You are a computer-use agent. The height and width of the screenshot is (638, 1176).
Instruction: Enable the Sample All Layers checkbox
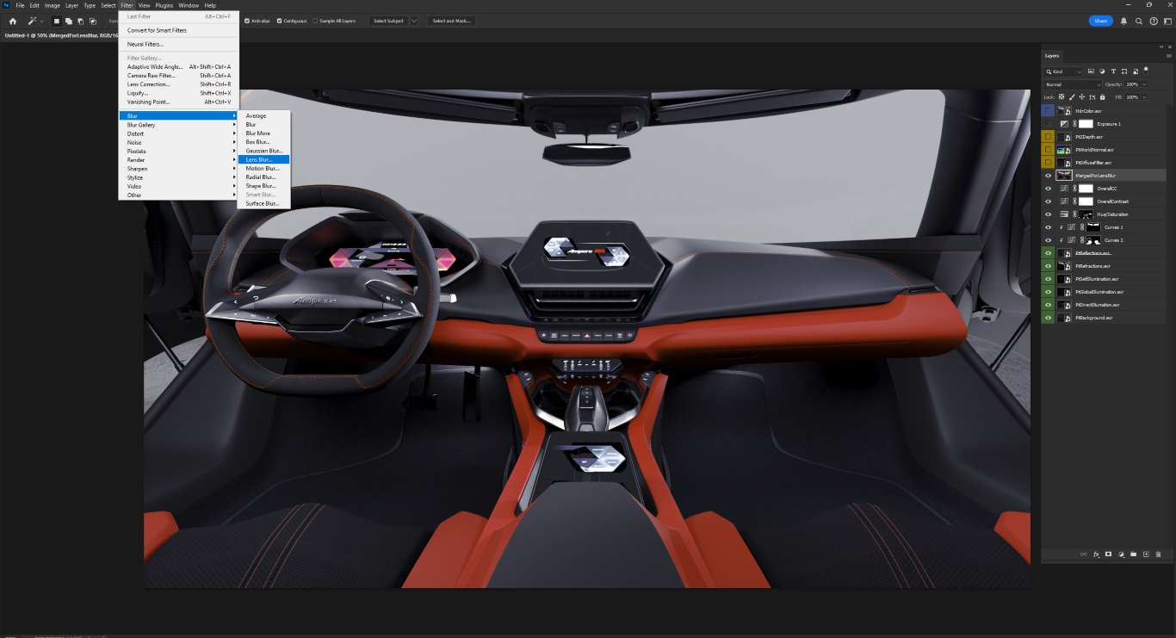[x=315, y=21]
